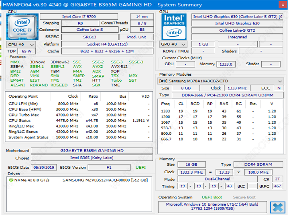Click the Intel Core i7 CPU logo
The width and height of the screenshot is (289, 216).
22,27
